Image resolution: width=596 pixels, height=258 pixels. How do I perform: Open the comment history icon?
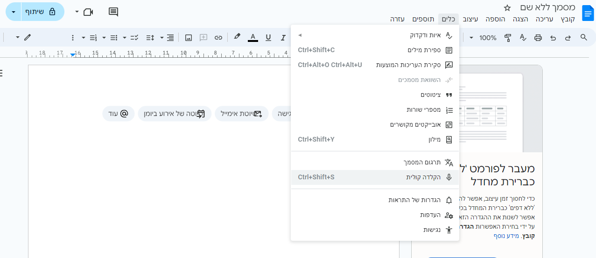[x=113, y=12]
